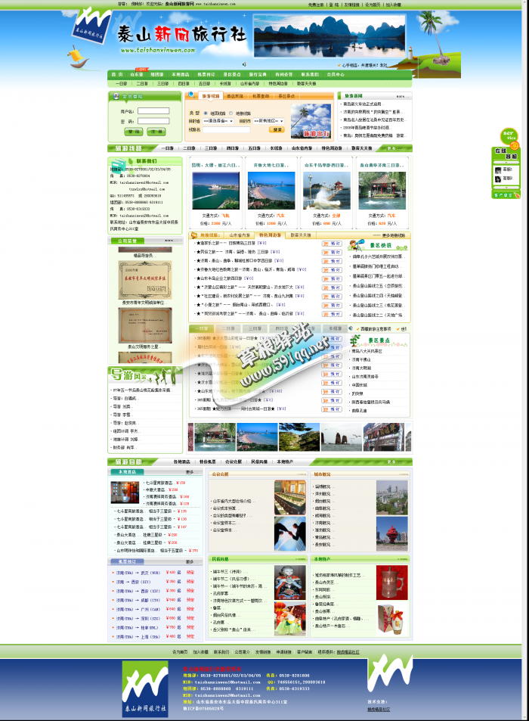529x721 pixels.
Task: Switch to the 机票查询 search tab
Action: click(261, 96)
